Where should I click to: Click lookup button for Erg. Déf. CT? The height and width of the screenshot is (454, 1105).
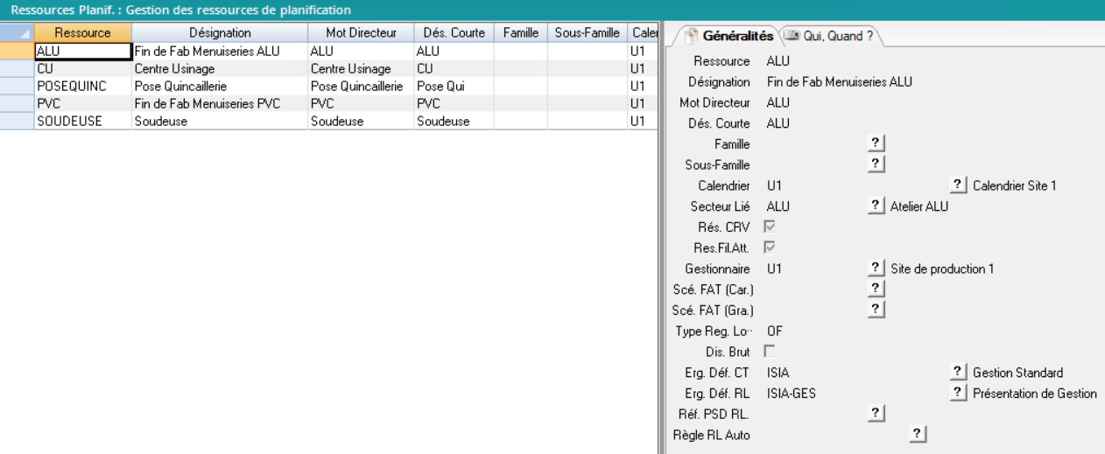(x=959, y=373)
